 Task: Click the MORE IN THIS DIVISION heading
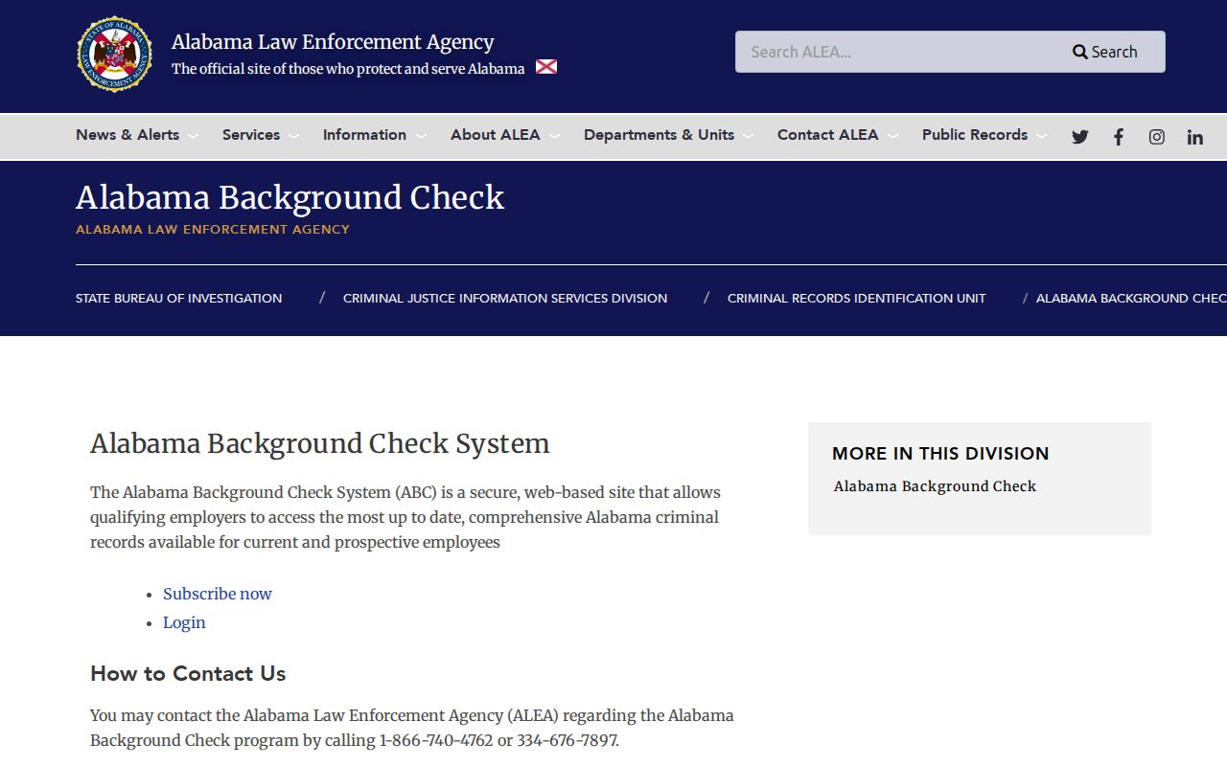[940, 454]
